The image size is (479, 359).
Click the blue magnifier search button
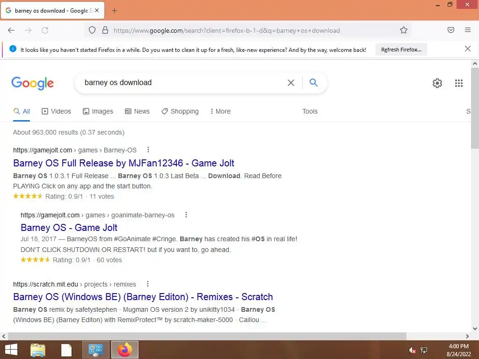click(x=313, y=82)
